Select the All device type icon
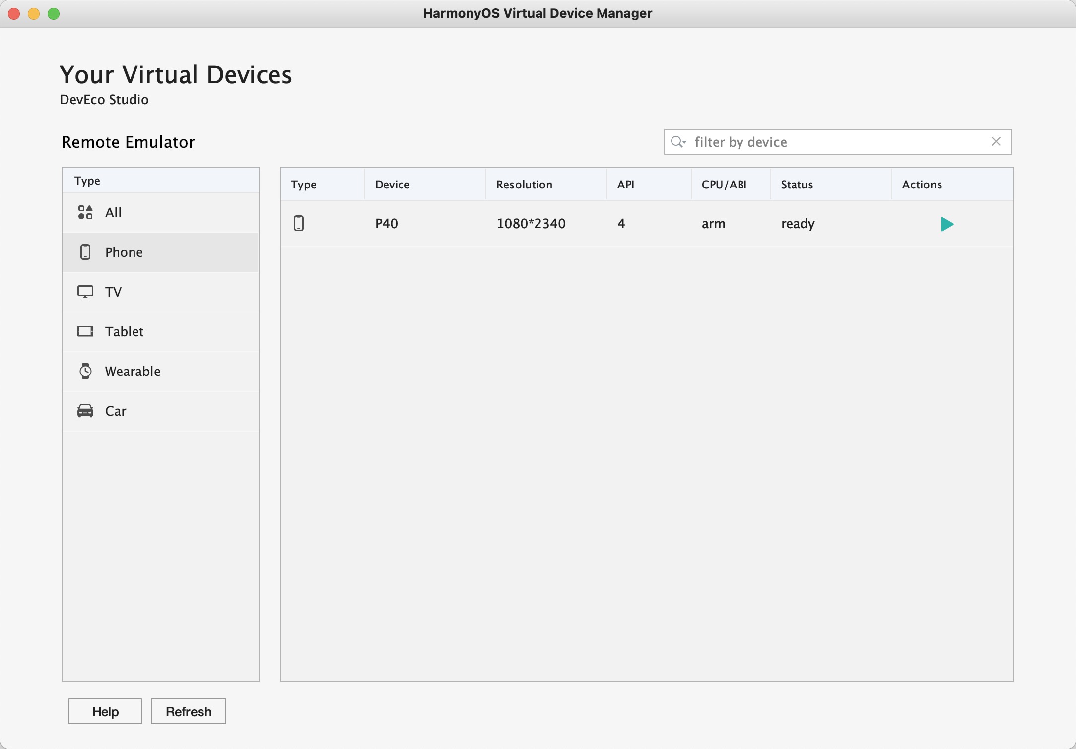The image size is (1076, 749). click(85, 212)
